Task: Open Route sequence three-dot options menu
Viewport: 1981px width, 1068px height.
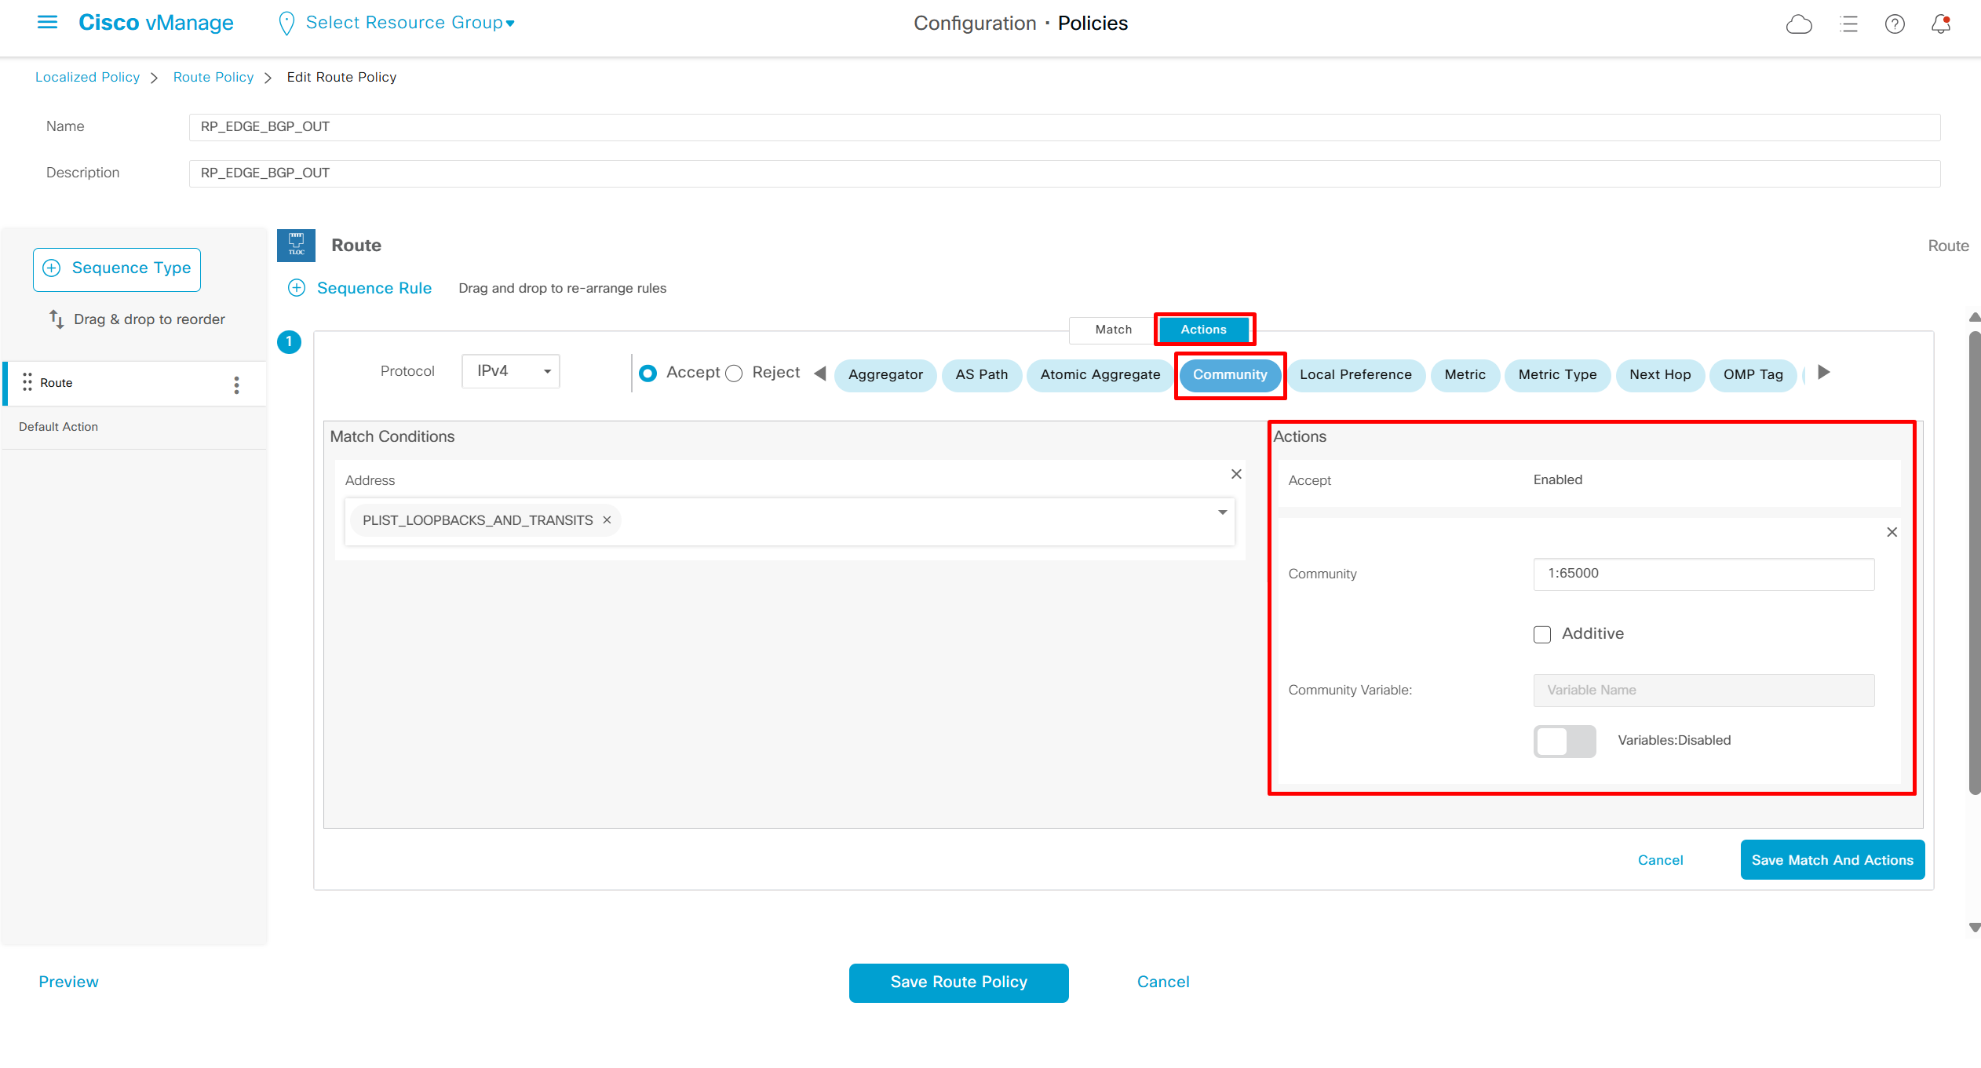Action: 236,385
